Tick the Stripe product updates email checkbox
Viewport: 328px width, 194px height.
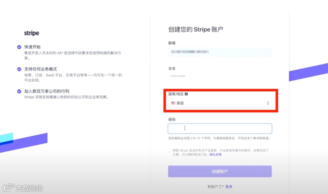[x=170, y=150]
